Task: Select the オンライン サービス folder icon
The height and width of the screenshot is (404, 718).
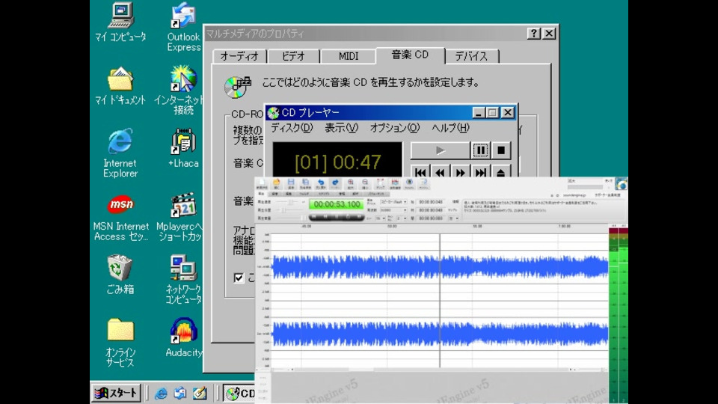Action: [x=120, y=342]
